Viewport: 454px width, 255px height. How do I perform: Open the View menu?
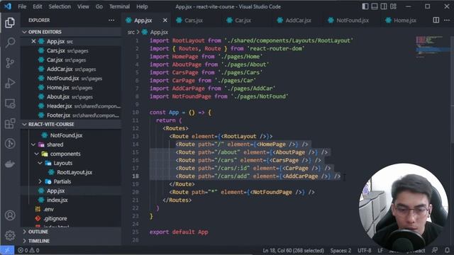tap(83, 6)
